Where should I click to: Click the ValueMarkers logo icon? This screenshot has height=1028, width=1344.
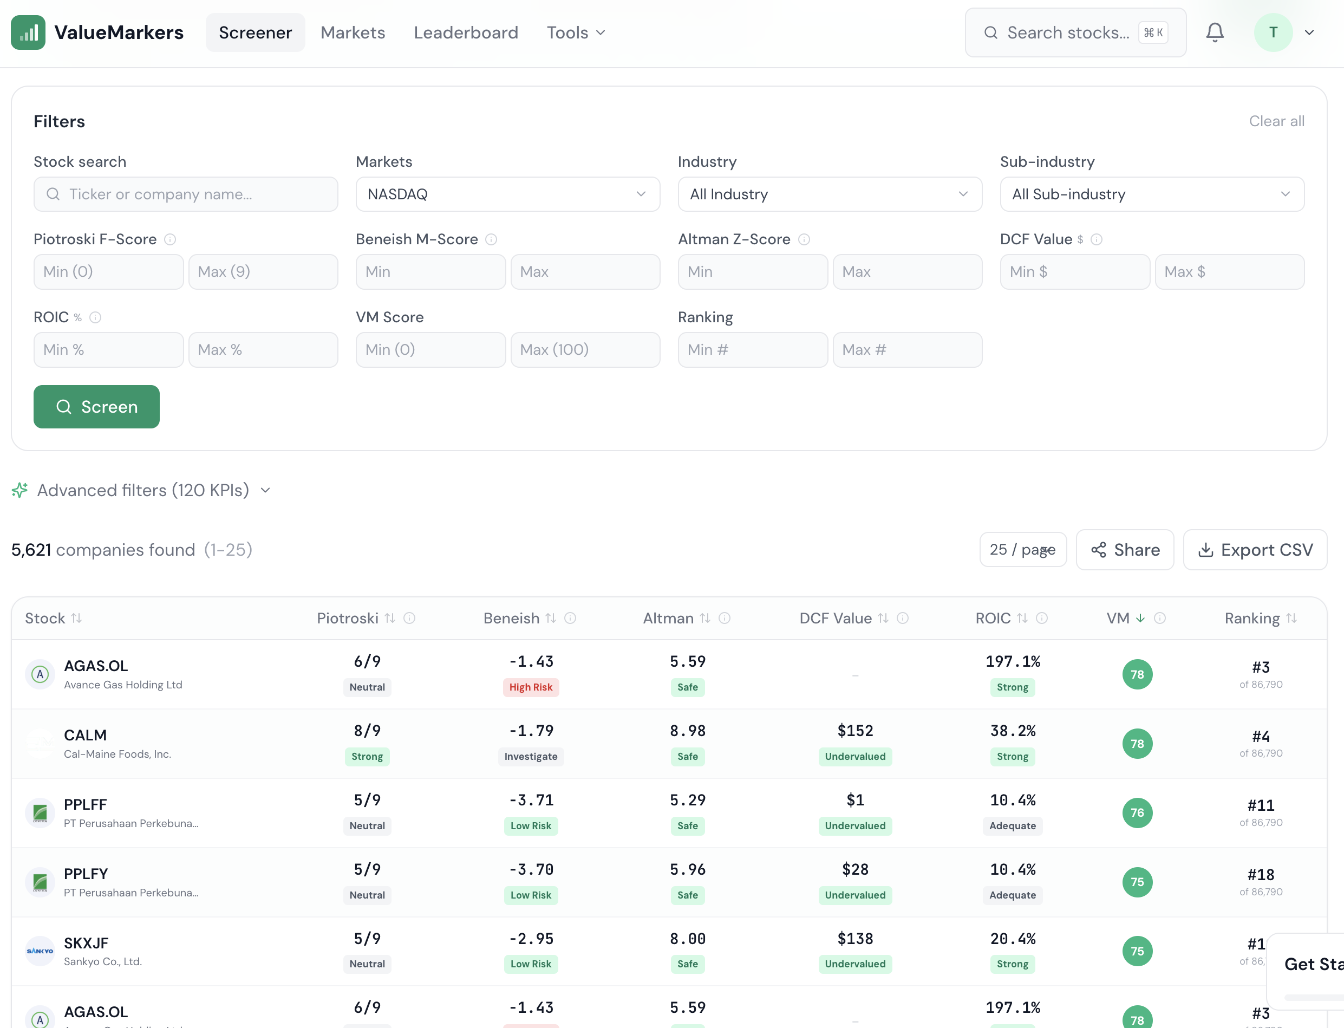pyautogui.click(x=28, y=32)
